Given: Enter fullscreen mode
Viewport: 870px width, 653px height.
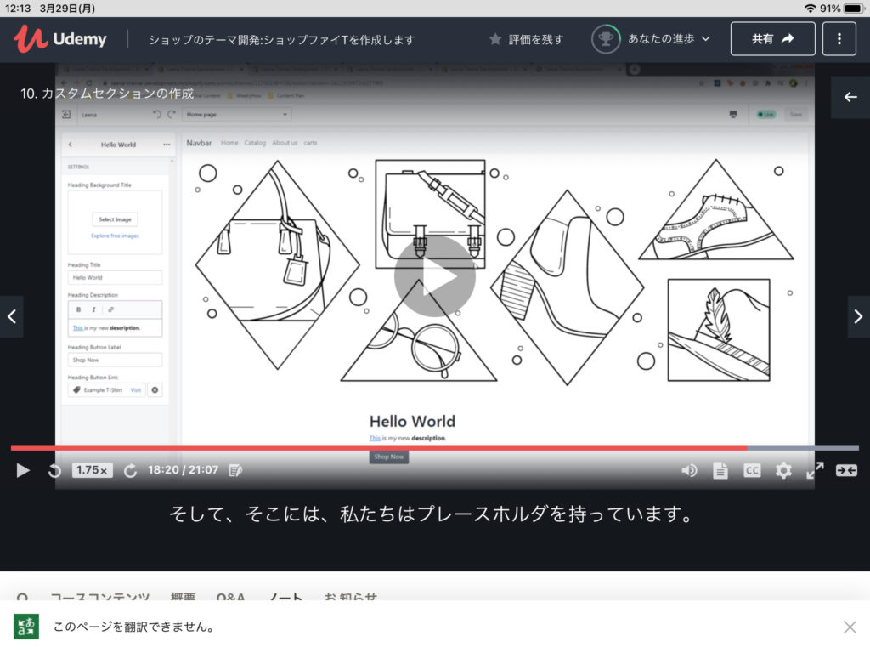Looking at the screenshot, I should pyautogui.click(x=815, y=470).
